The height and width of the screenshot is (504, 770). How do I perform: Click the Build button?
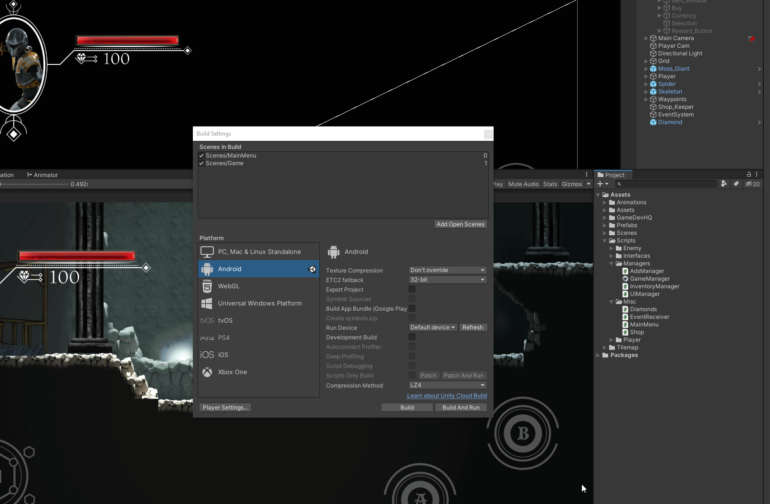point(407,408)
